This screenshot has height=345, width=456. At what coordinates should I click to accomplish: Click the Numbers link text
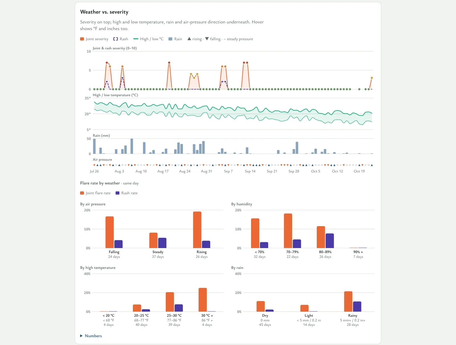[x=93, y=336]
